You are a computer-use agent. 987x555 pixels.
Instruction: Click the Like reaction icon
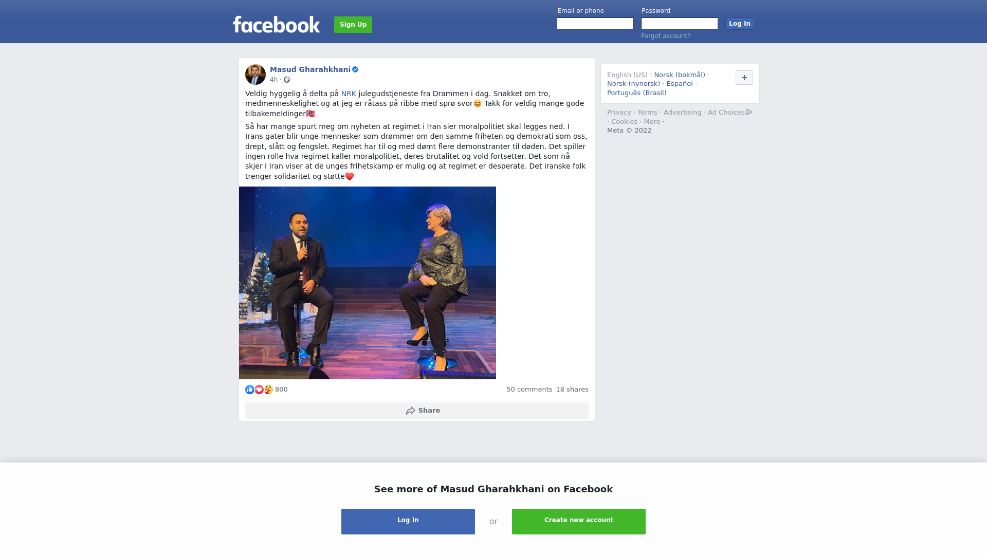[x=250, y=390]
